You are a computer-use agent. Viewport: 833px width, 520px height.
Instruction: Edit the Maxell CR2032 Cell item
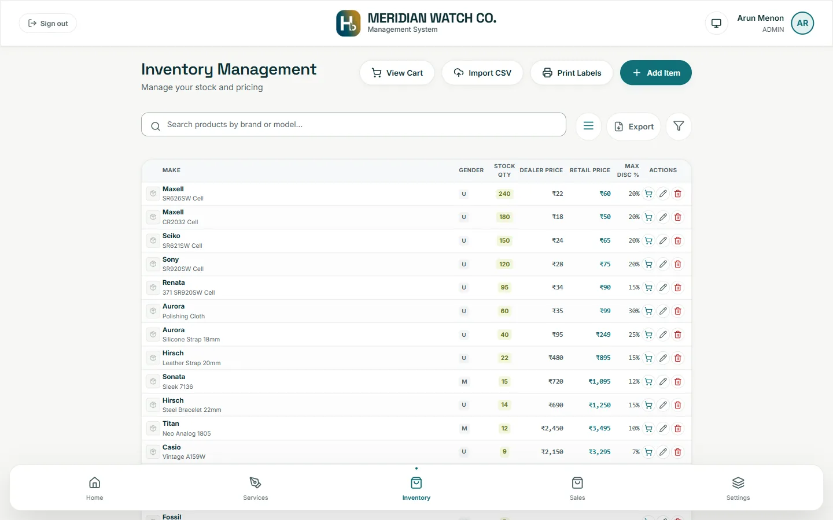coord(663,217)
